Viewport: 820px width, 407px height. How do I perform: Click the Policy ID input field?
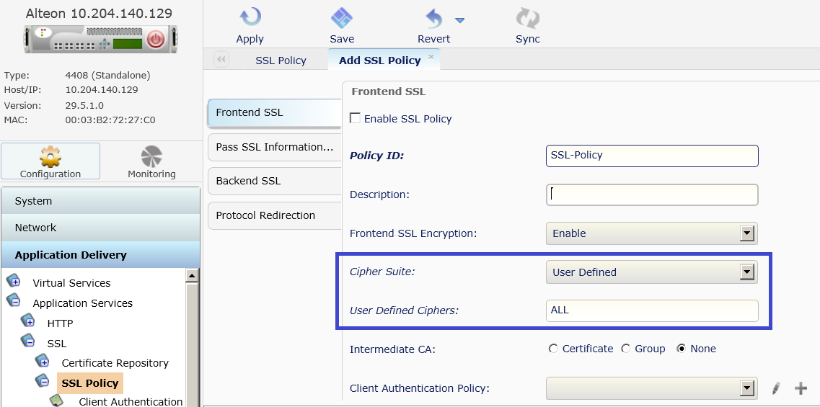pos(652,156)
